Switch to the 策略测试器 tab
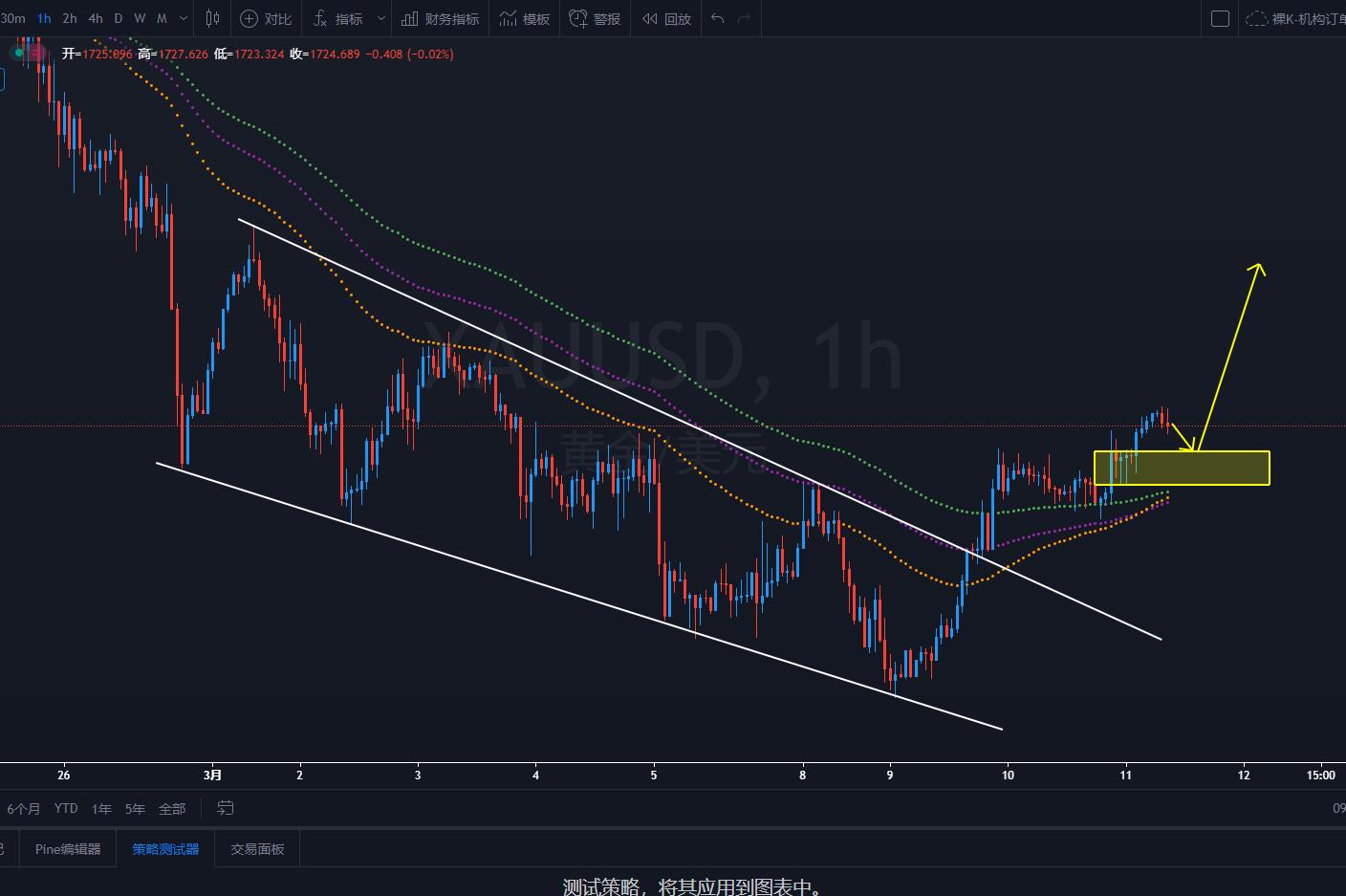 point(165,849)
